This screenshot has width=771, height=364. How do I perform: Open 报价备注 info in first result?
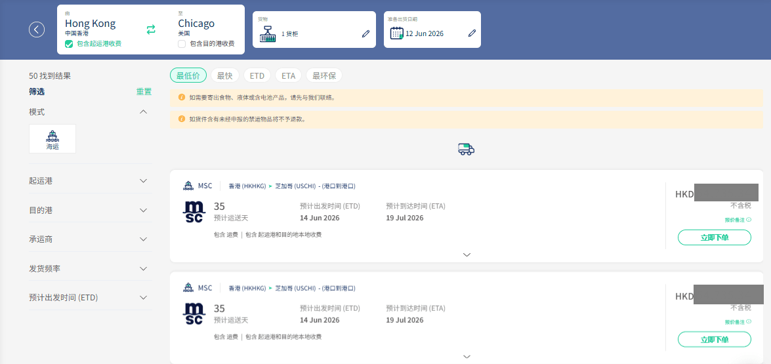[738, 220]
